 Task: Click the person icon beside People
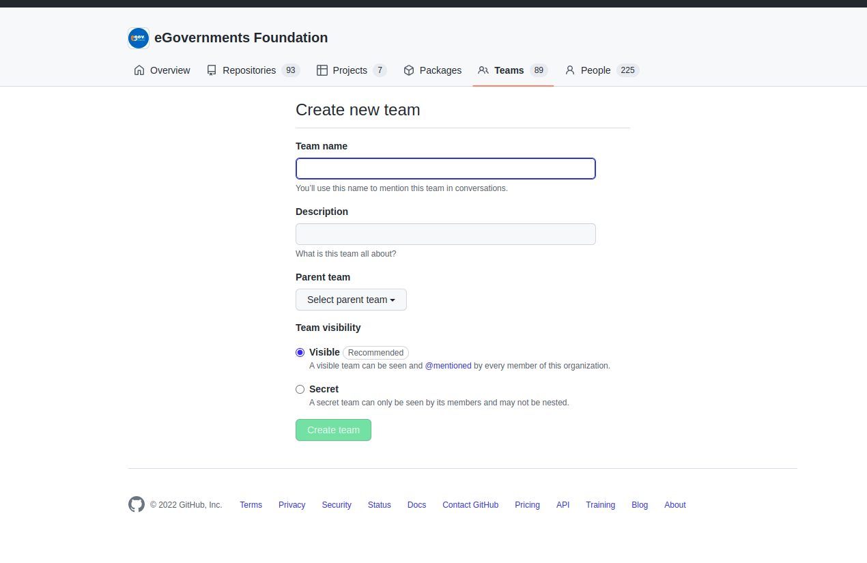coord(570,70)
